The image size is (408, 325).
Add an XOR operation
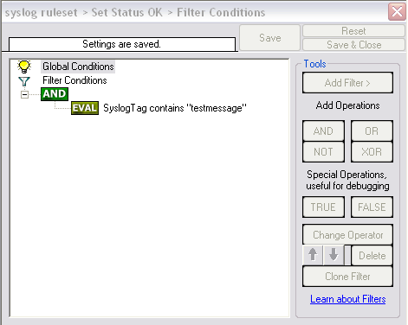pos(372,152)
